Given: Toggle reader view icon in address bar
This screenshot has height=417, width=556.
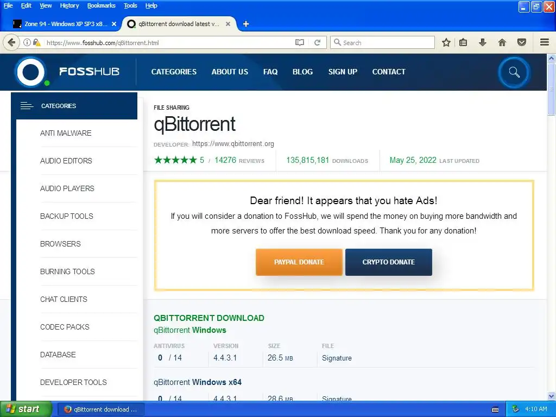Looking at the screenshot, I should pyautogui.click(x=300, y=42).
